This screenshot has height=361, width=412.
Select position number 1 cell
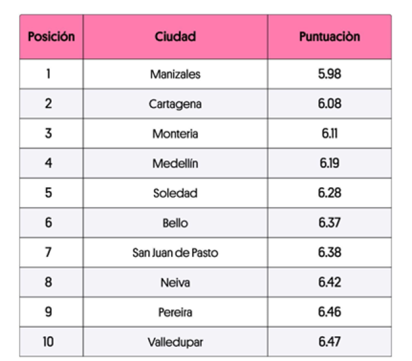[x=49, y=74]
